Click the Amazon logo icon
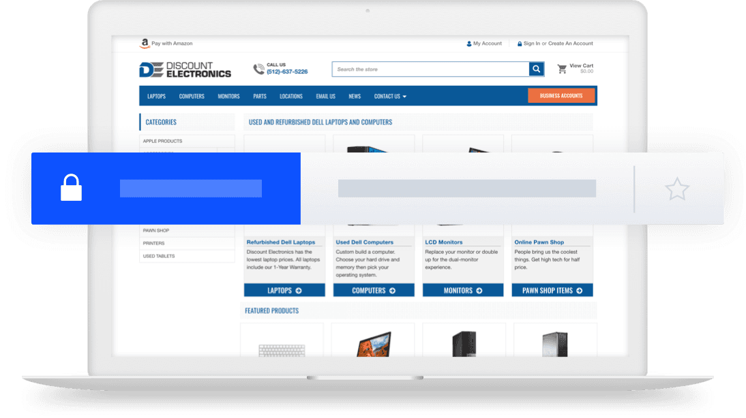Viewport: 746px width, 418px height. point(145,44)
